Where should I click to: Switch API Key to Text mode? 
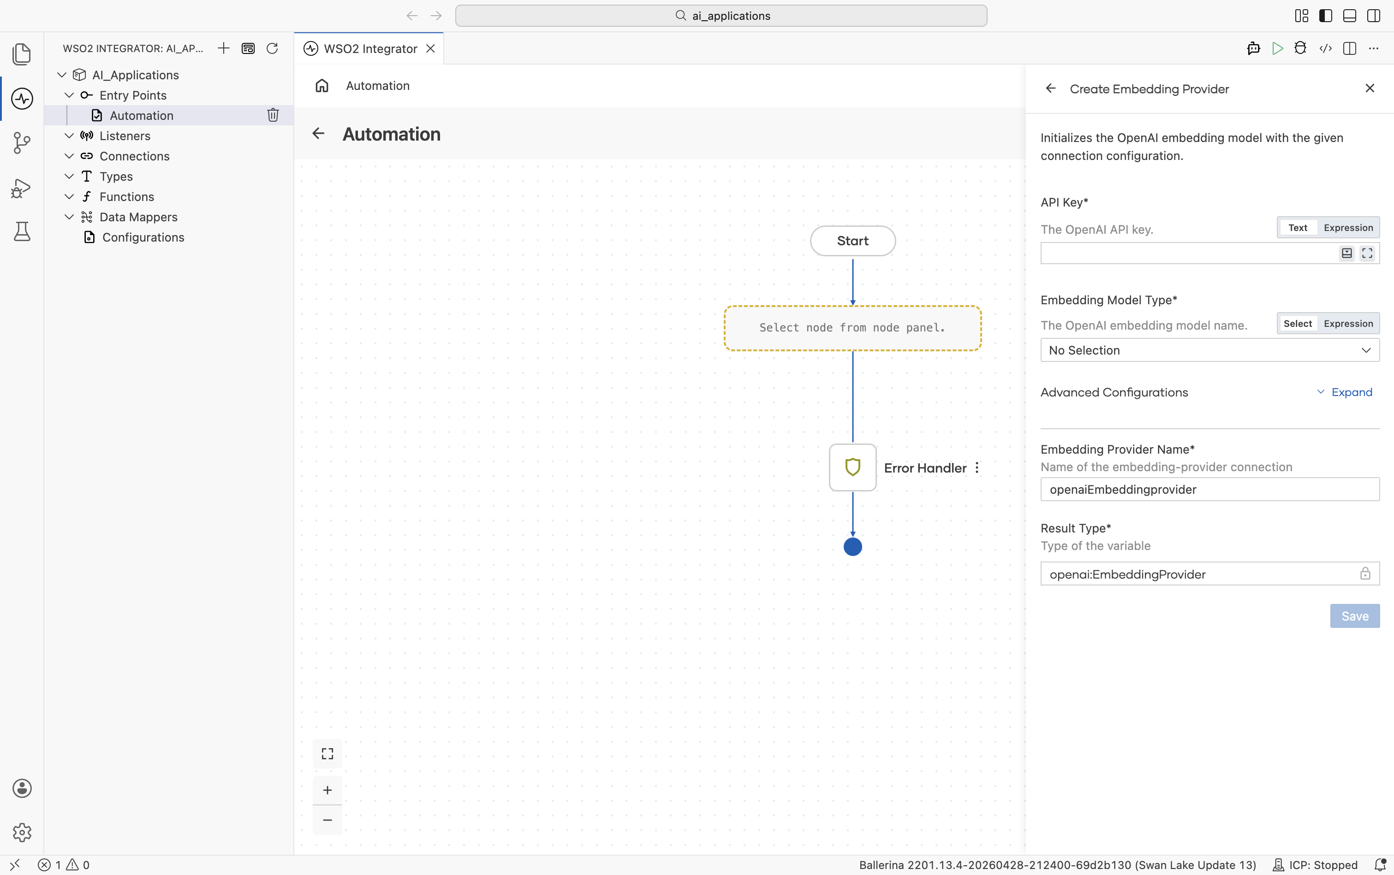[x=1297, y=227]
